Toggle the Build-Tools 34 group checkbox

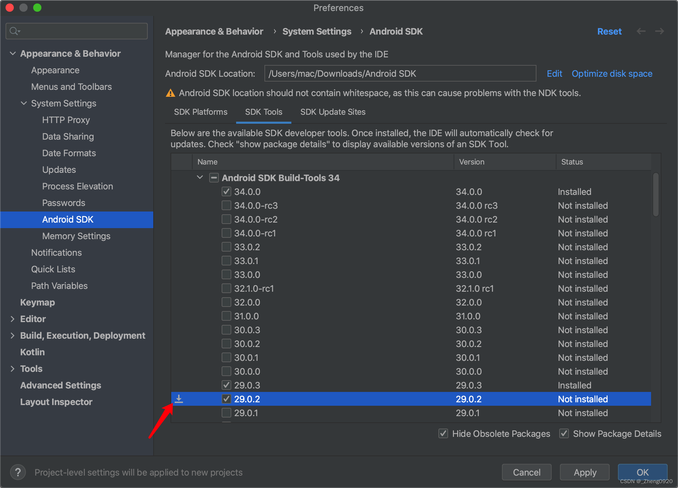[214, 178]
